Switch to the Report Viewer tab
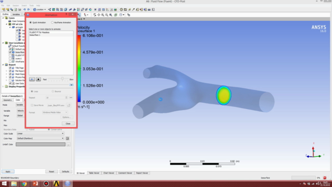 click(x=142, y=173)
